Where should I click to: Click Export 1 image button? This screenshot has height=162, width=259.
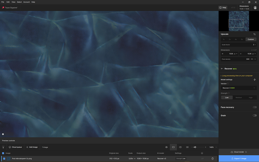coord(239,159)
